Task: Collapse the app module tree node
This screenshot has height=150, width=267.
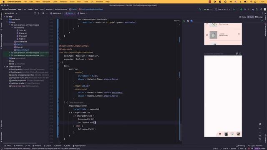Action: point(5,17)
